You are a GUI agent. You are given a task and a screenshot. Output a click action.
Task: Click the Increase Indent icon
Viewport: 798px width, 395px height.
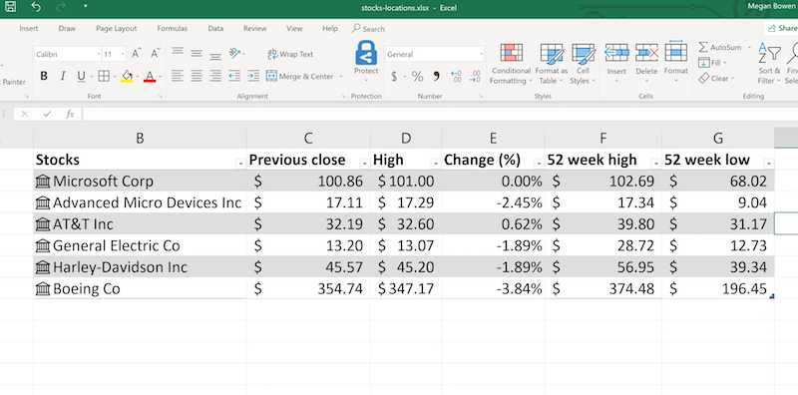(253, 77)
